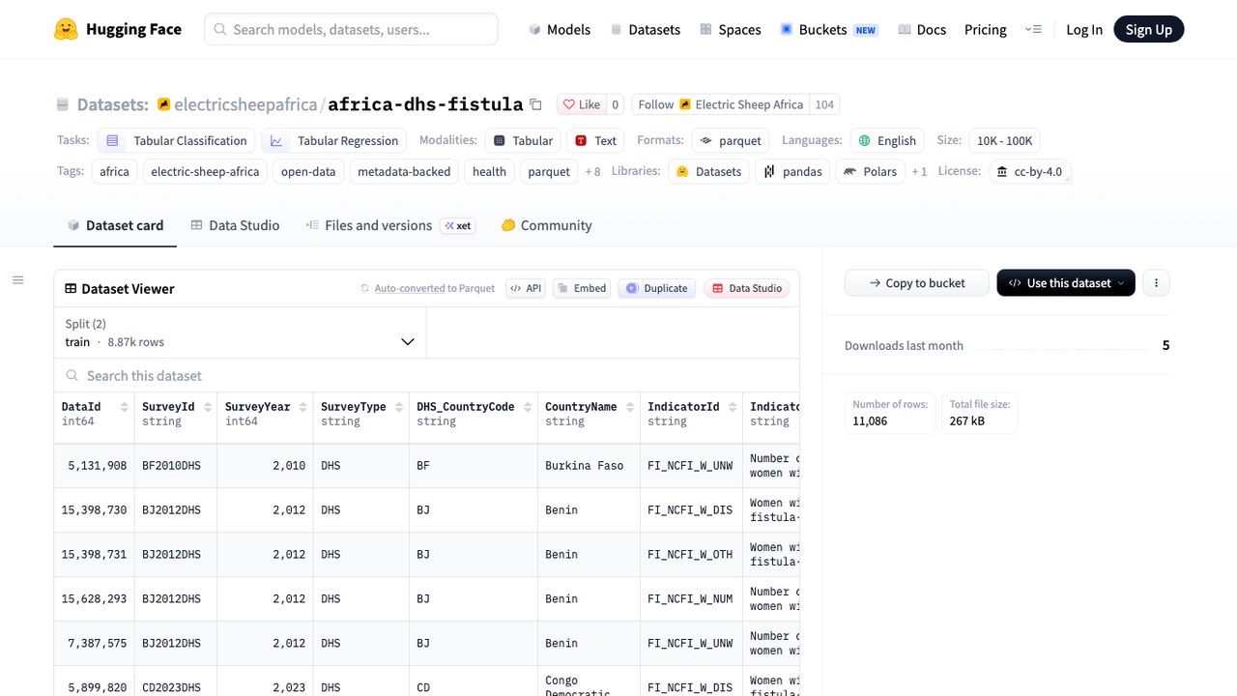This screenshot has height=696, width=1237.
Task: Click the Search this dataset field
Action: 426,376
